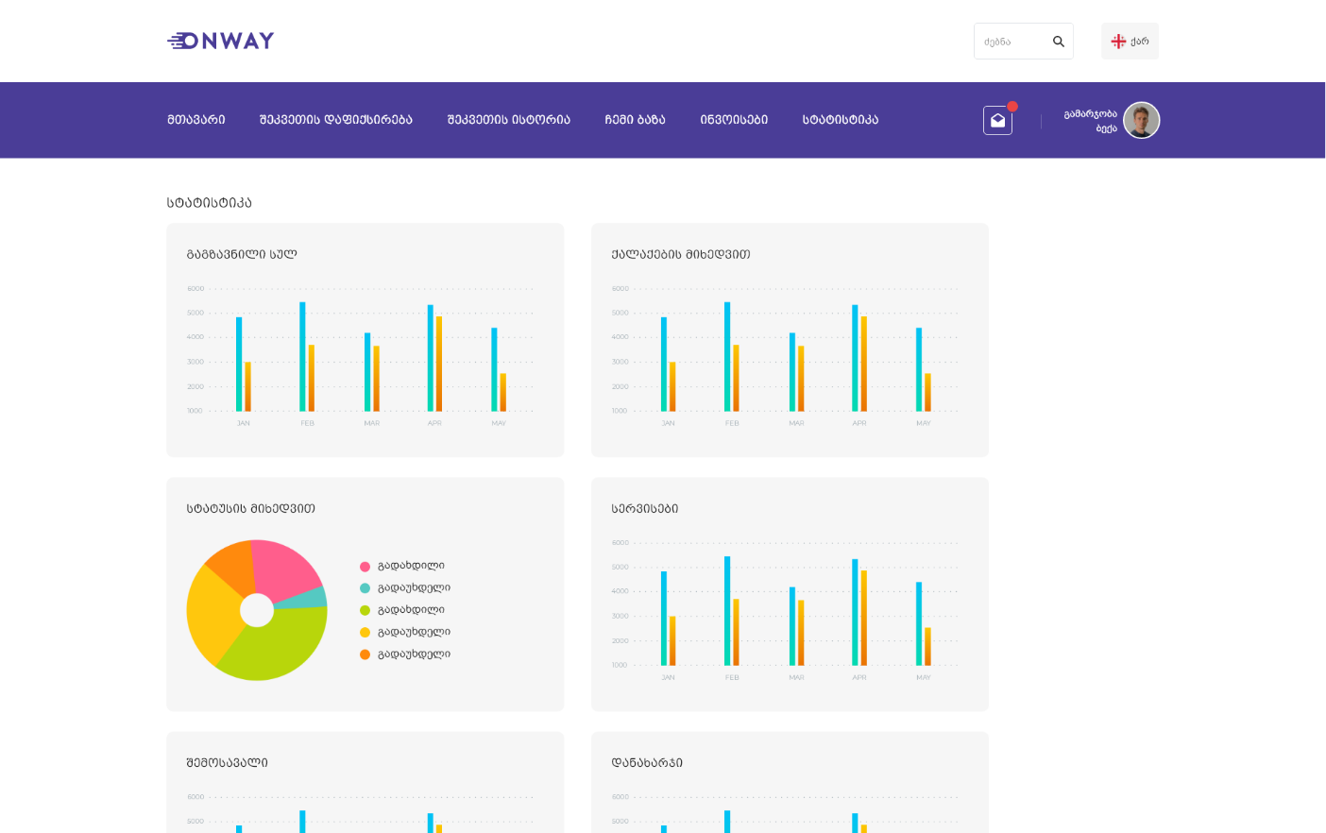Click the შემოსავალი card title
This screenshot has height=833, width=1326.
point(228,762)
